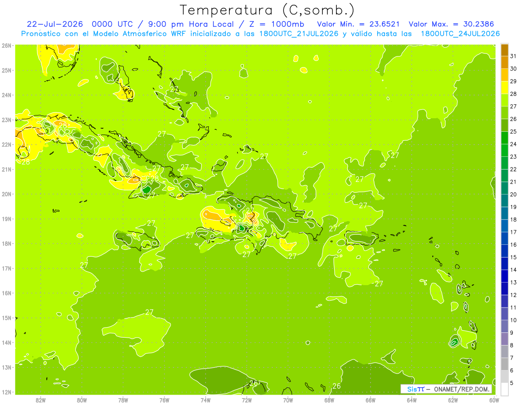Click "Valor Min. = 23.6521" text
525x406 pixels.
pos(359,24)
